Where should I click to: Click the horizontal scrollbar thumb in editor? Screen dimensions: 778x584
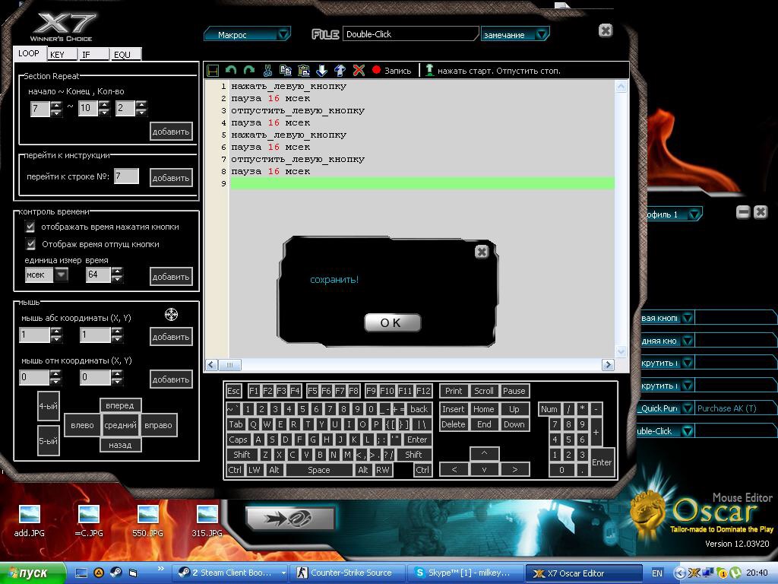click(x=229, y=364)
